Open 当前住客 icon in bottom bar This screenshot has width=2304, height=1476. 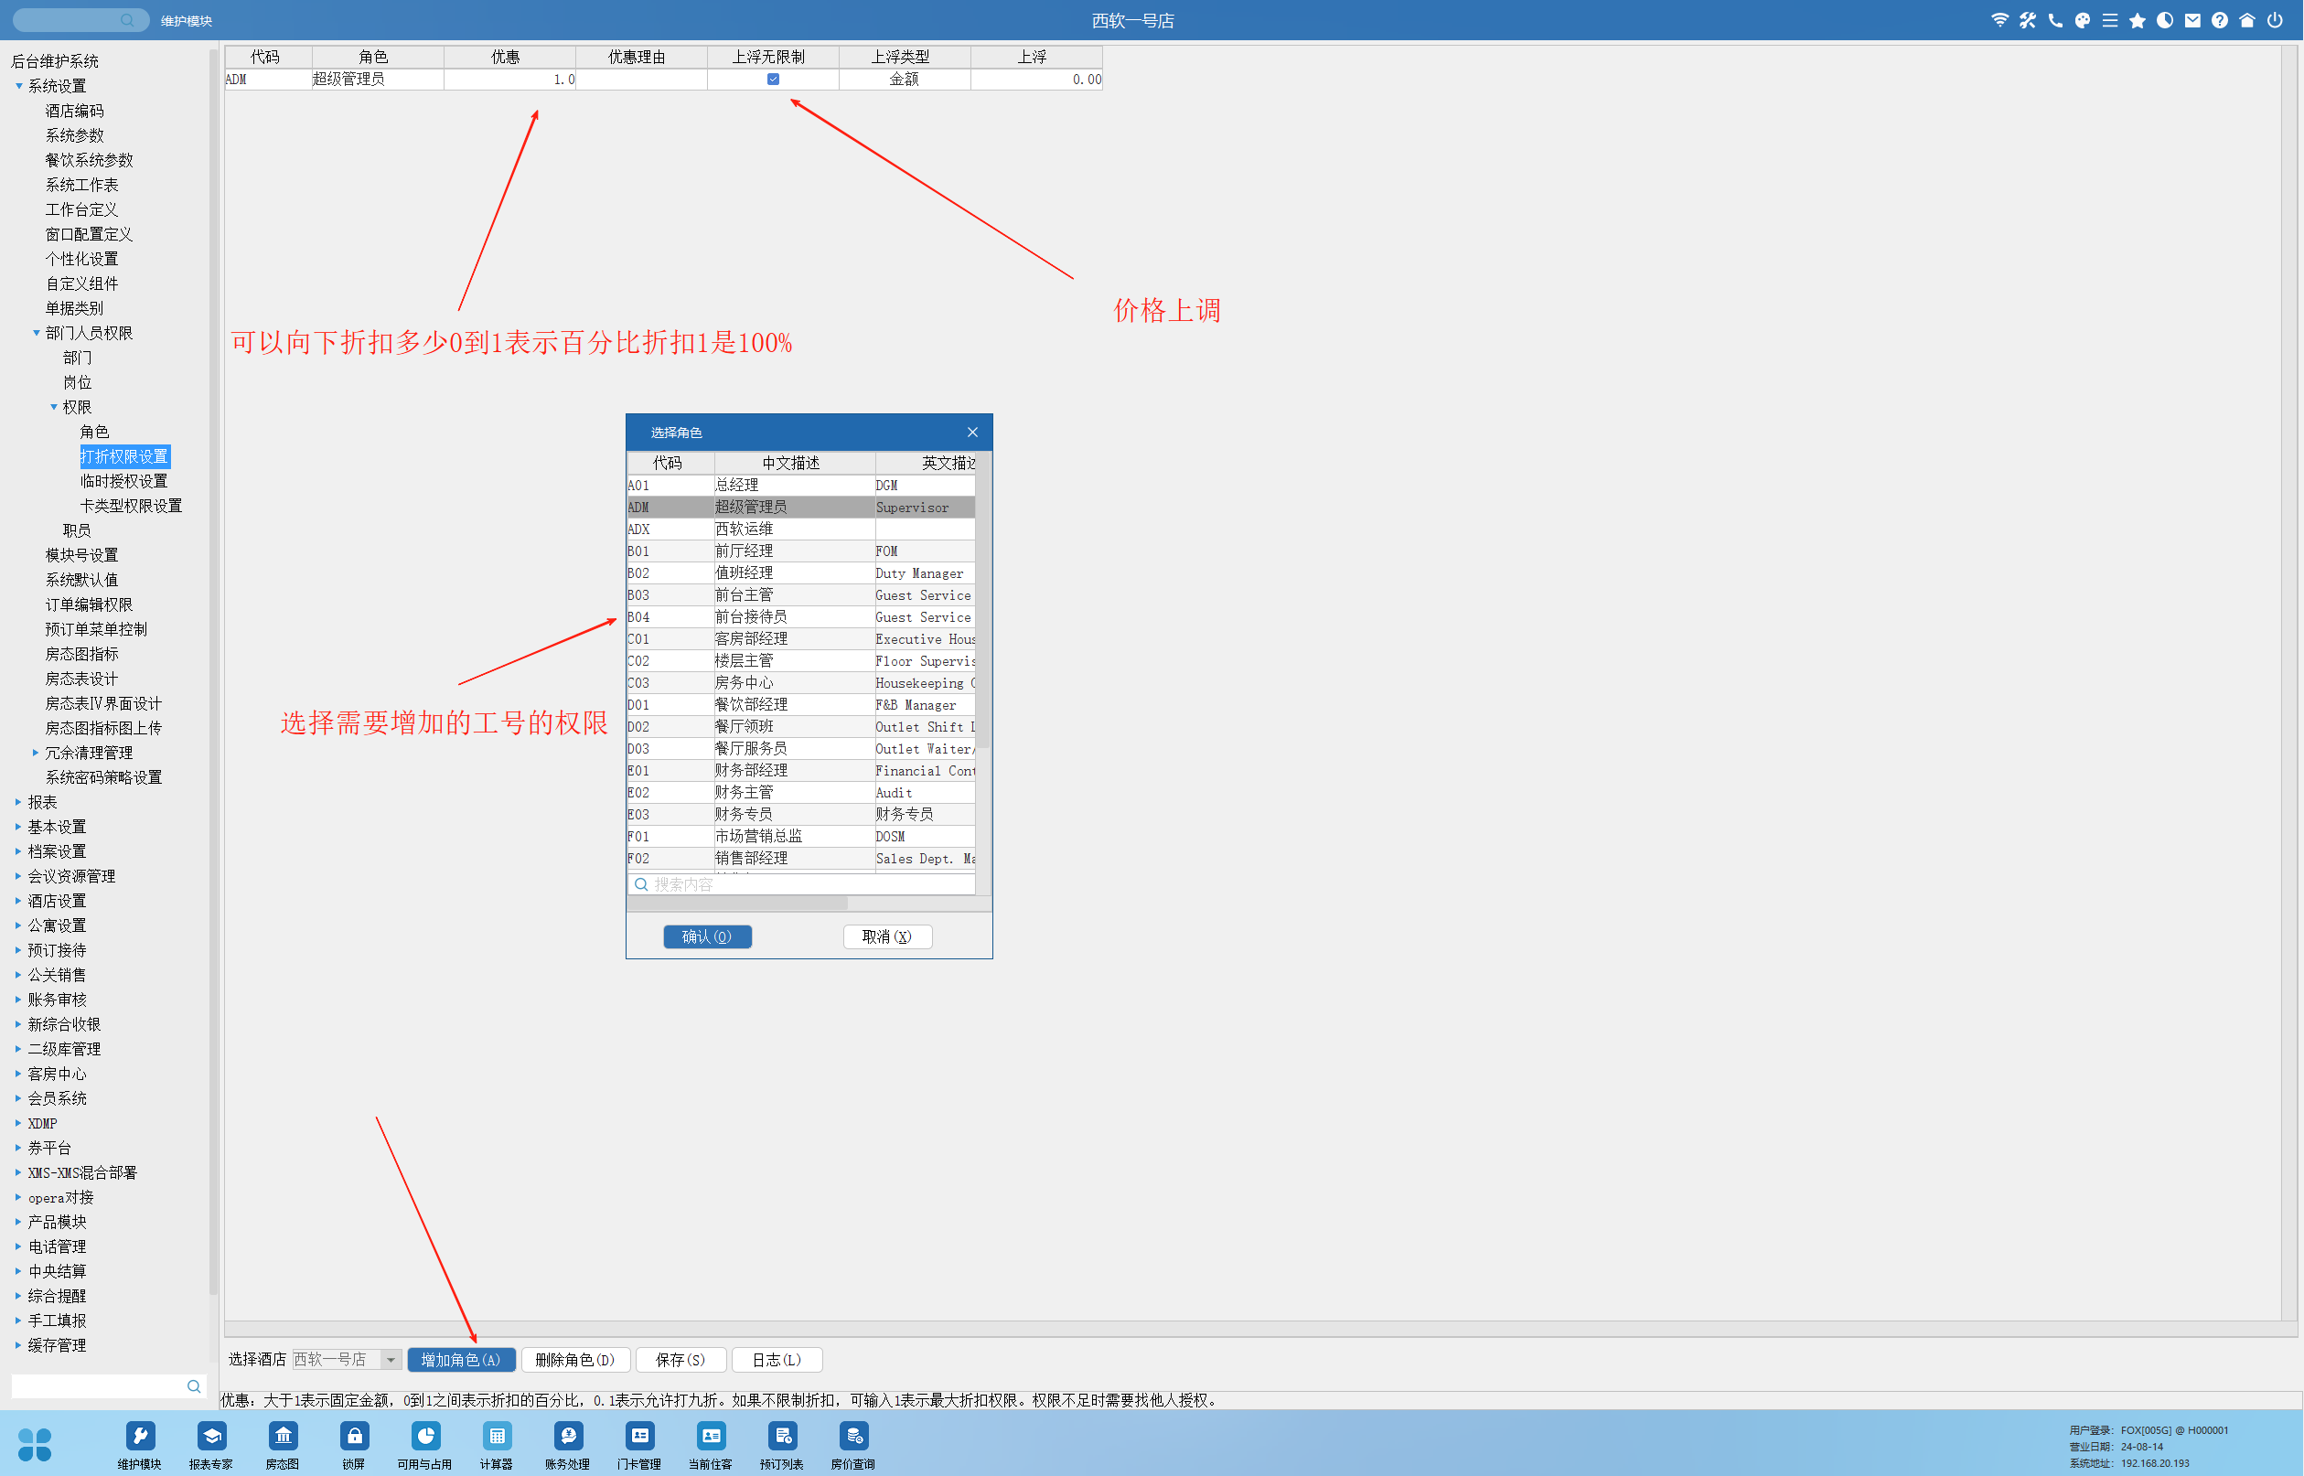pyautogui.click(x=711, y=1436)
